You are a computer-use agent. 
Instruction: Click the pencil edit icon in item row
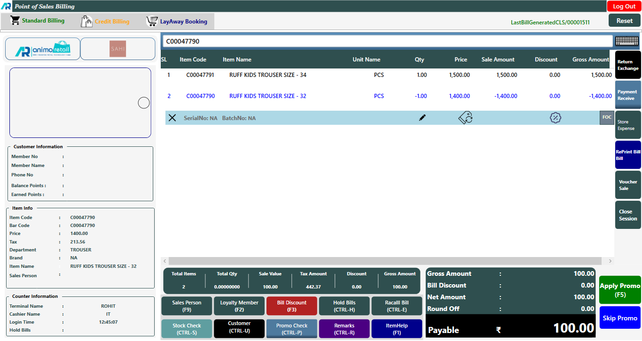pyautogui.click(x=422, y=118)
